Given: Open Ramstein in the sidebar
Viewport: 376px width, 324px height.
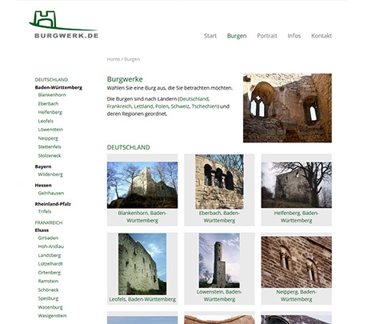Looking at the screenshot, I should 48,282.
